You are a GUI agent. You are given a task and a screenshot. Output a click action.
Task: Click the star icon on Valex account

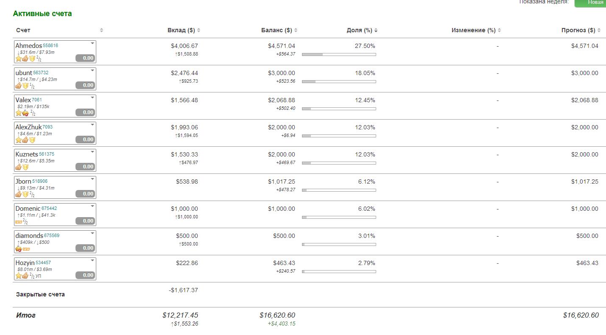(x=18, y=113)
